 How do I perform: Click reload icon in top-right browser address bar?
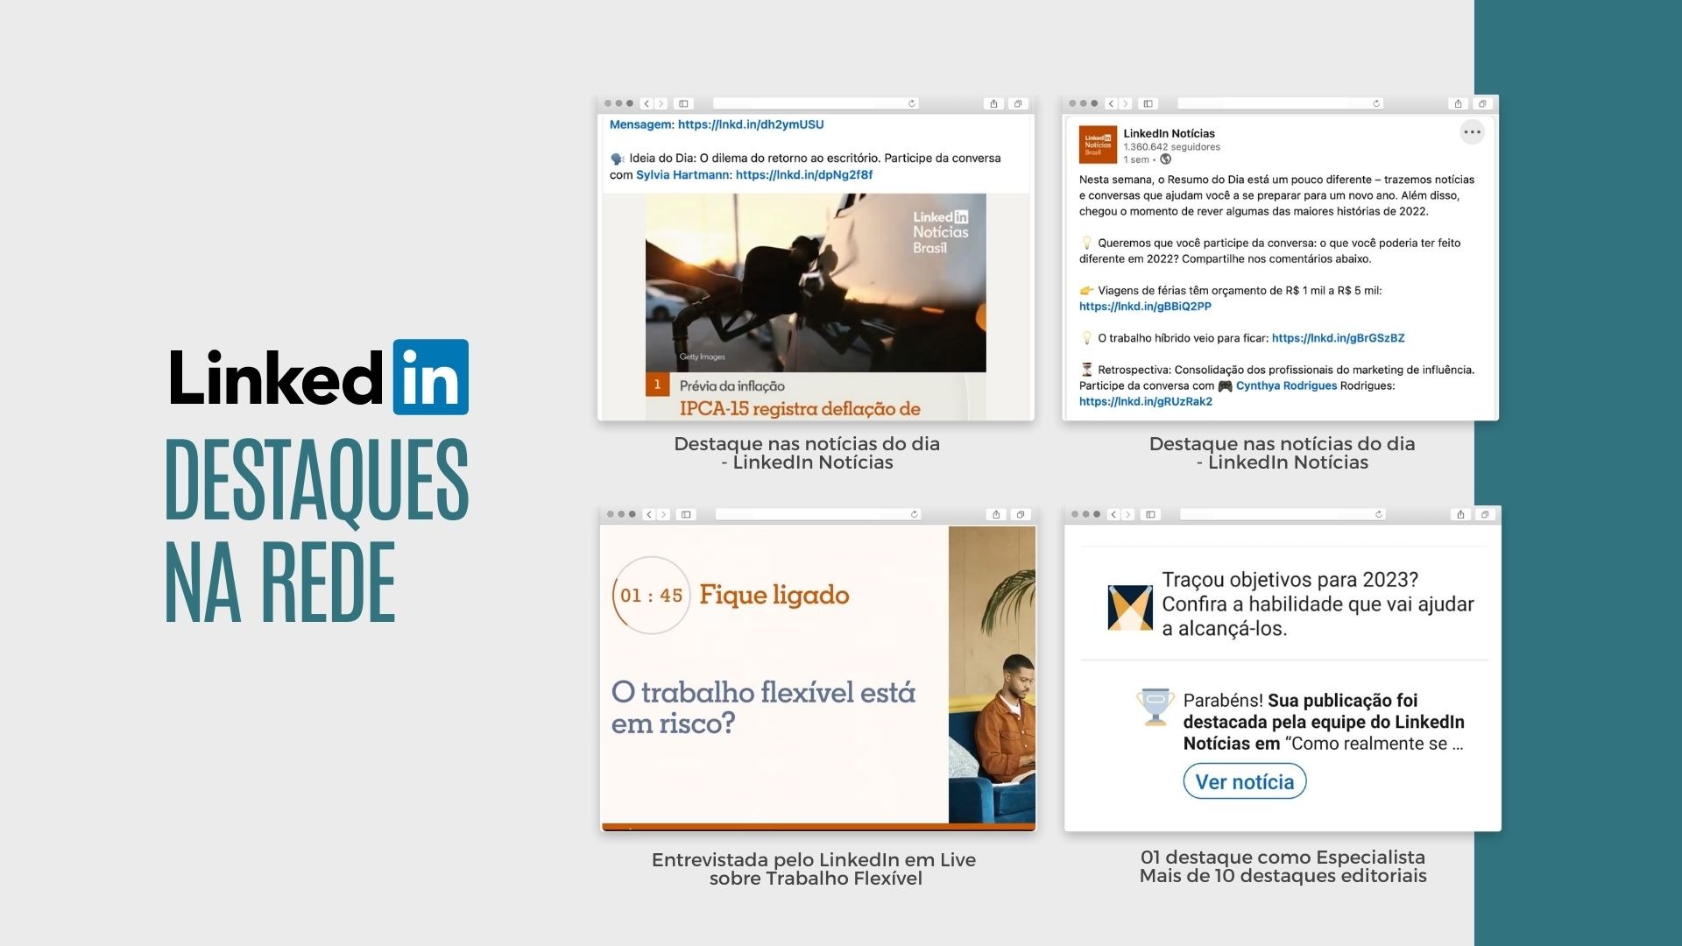1376,103
